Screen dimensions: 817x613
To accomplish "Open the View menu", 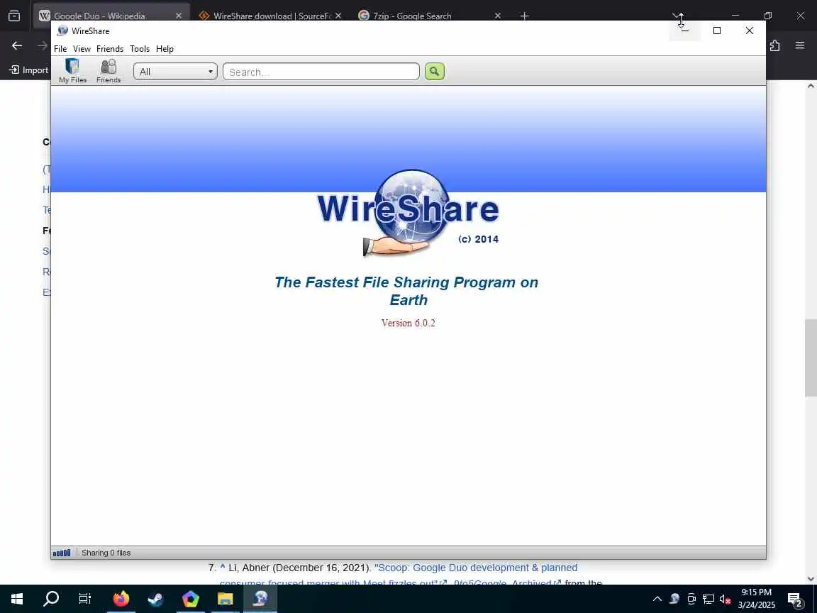I will 82,48.
